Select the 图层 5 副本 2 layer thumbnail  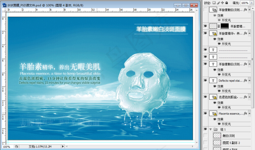click(x=217, y=143)
